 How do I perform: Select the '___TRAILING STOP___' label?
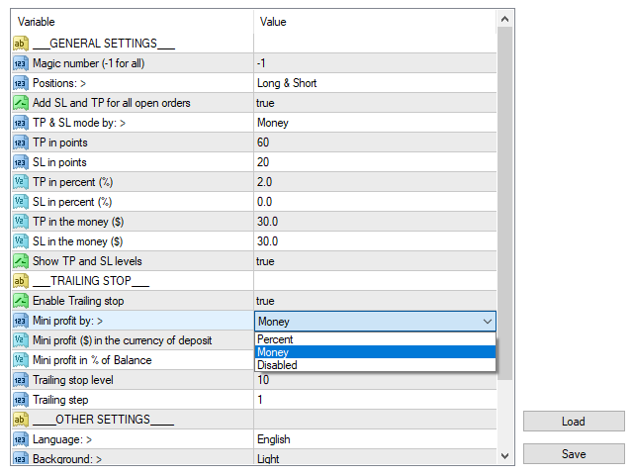[91, 281]
